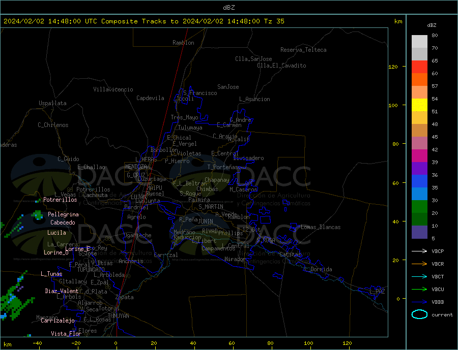Click the Mirador label

(235, 259)
